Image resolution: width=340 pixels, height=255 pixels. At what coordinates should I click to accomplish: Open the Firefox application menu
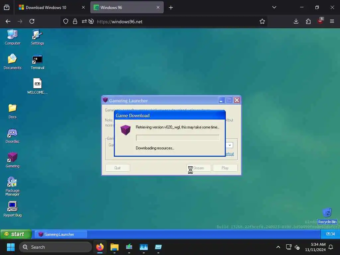point(332,21)
